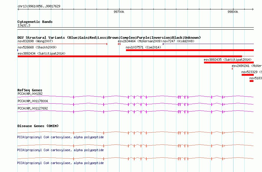The image size is (262, 172).
Task: Click the last PCCA propionyl CoA carboxylase link
Action: tap(60, 163)
